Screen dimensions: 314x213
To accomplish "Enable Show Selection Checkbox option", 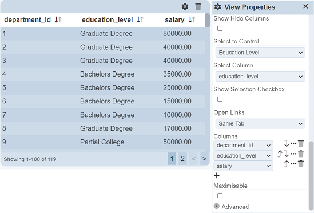I will [x=220, y=99].
